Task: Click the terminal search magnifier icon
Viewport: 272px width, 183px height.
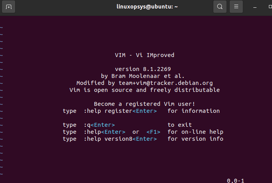Action: tap(220, 7)
